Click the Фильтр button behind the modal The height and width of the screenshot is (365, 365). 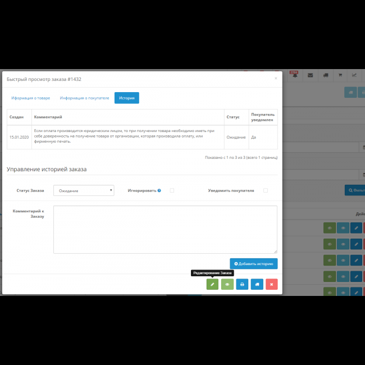[x=355, y=190]
